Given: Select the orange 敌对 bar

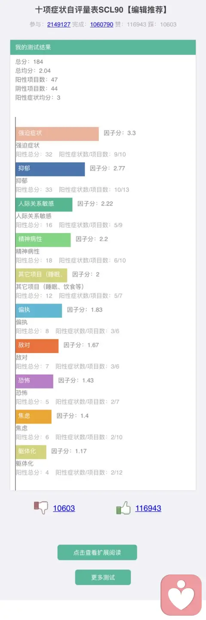Looking at the screenshot, I should click(x=37, y=346).
